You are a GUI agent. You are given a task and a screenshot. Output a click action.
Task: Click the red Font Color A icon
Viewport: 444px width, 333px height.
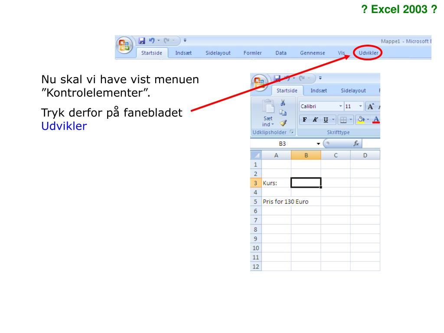tap(376, 120)
